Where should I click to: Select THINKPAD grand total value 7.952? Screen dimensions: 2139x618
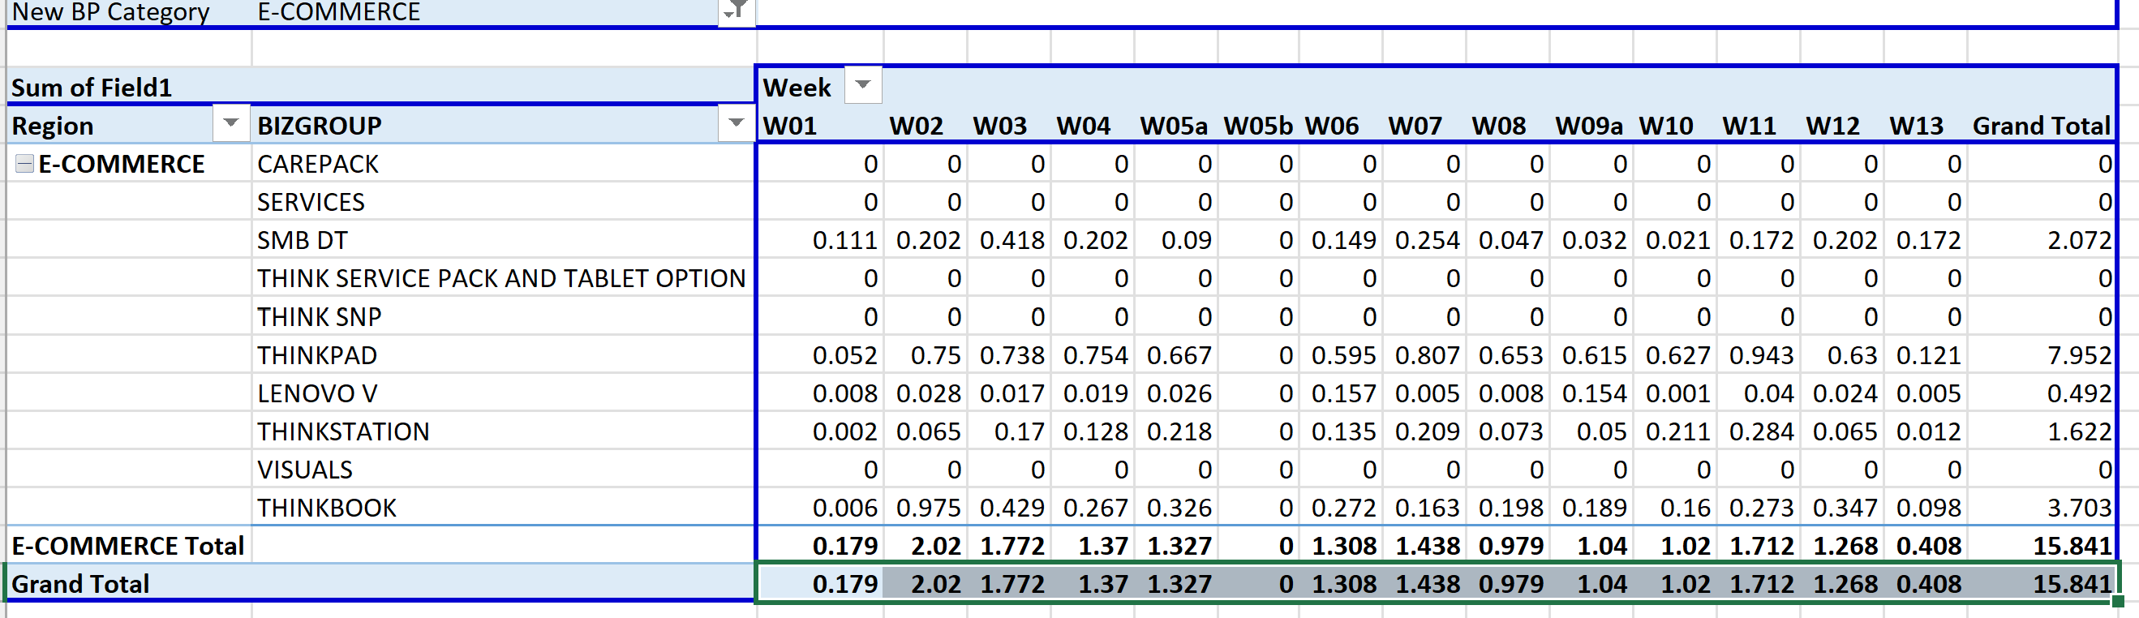click(2078, 355)
